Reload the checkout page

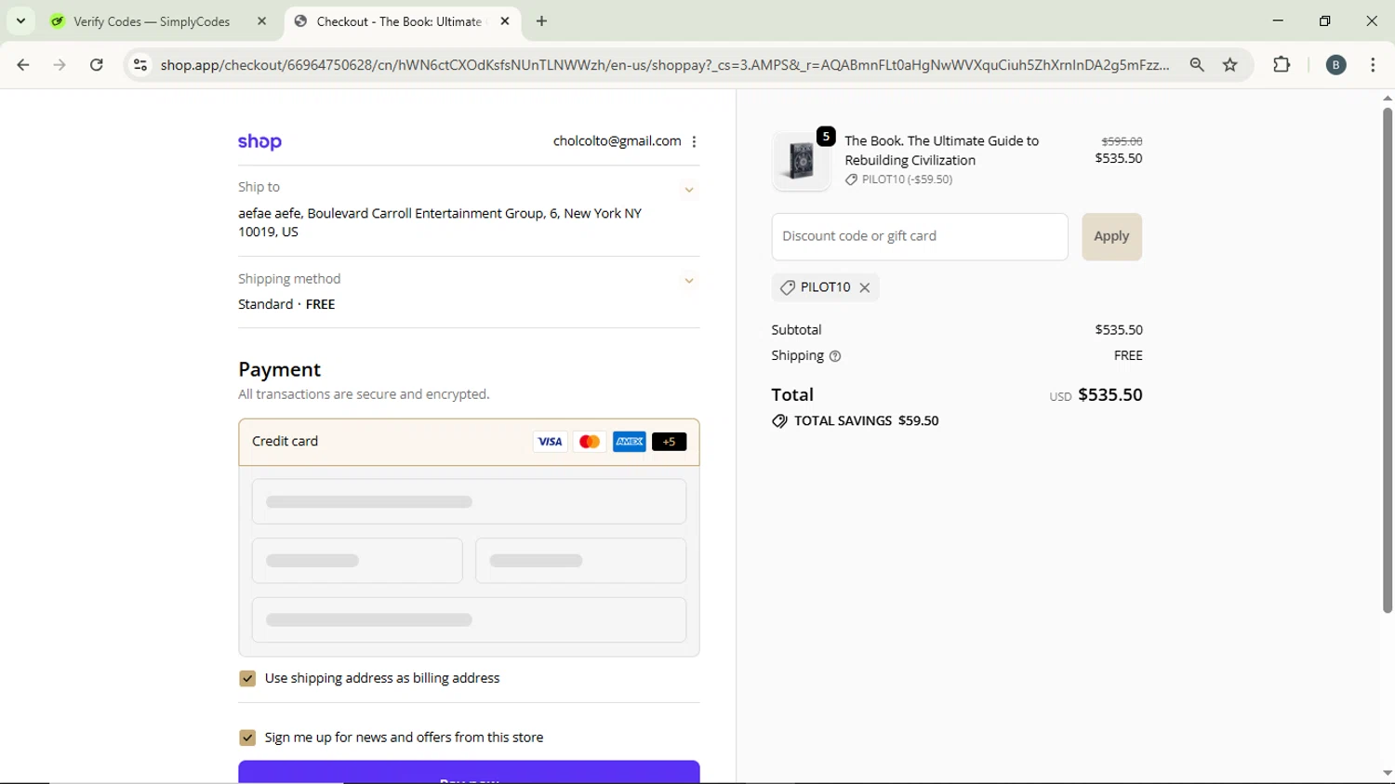point(97,65)
